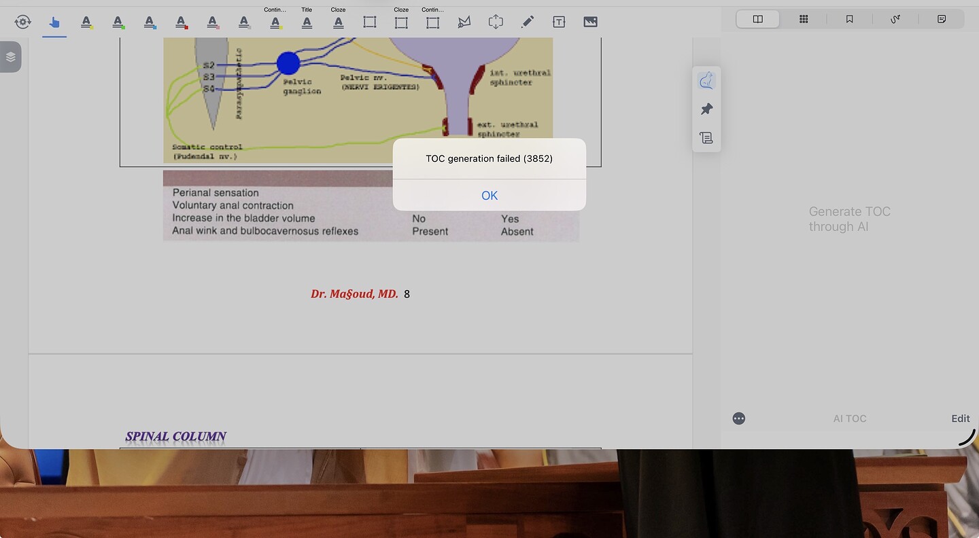Choose the yellow text highlighter
This screenshot has width=979, height=538.
[86, 22]
